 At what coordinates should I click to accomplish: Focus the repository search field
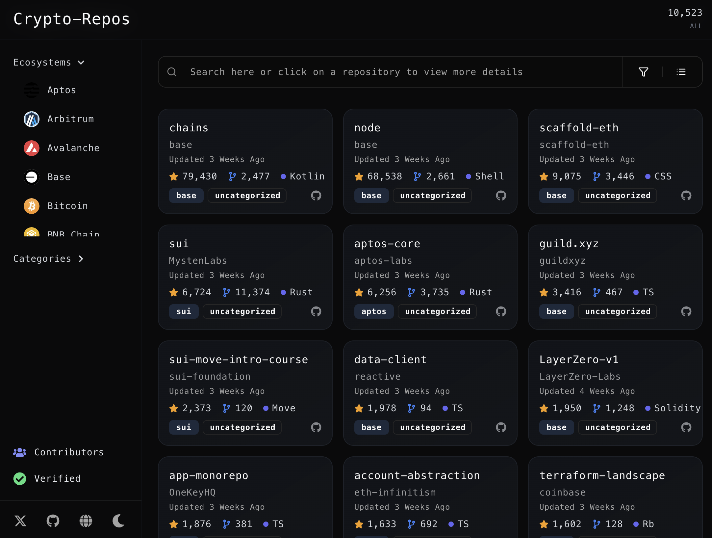pyautogui.click(x=390, y=72)
